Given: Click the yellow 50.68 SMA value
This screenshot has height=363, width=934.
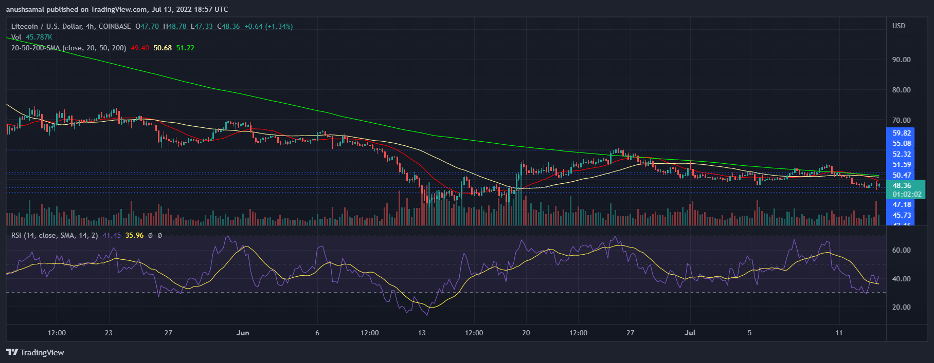Looking at the screenshot, I should pos(163,48).
